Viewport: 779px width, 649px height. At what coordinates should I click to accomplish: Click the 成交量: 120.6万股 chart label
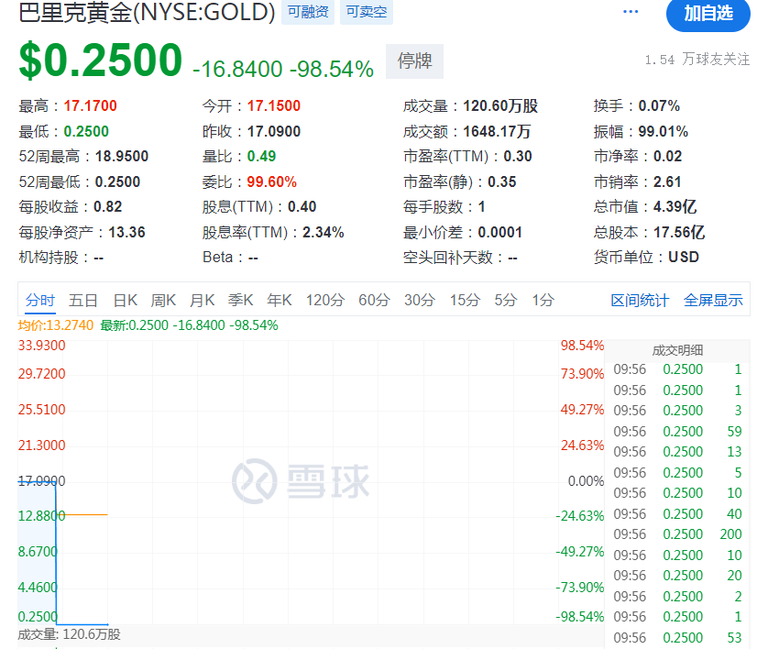69,634
